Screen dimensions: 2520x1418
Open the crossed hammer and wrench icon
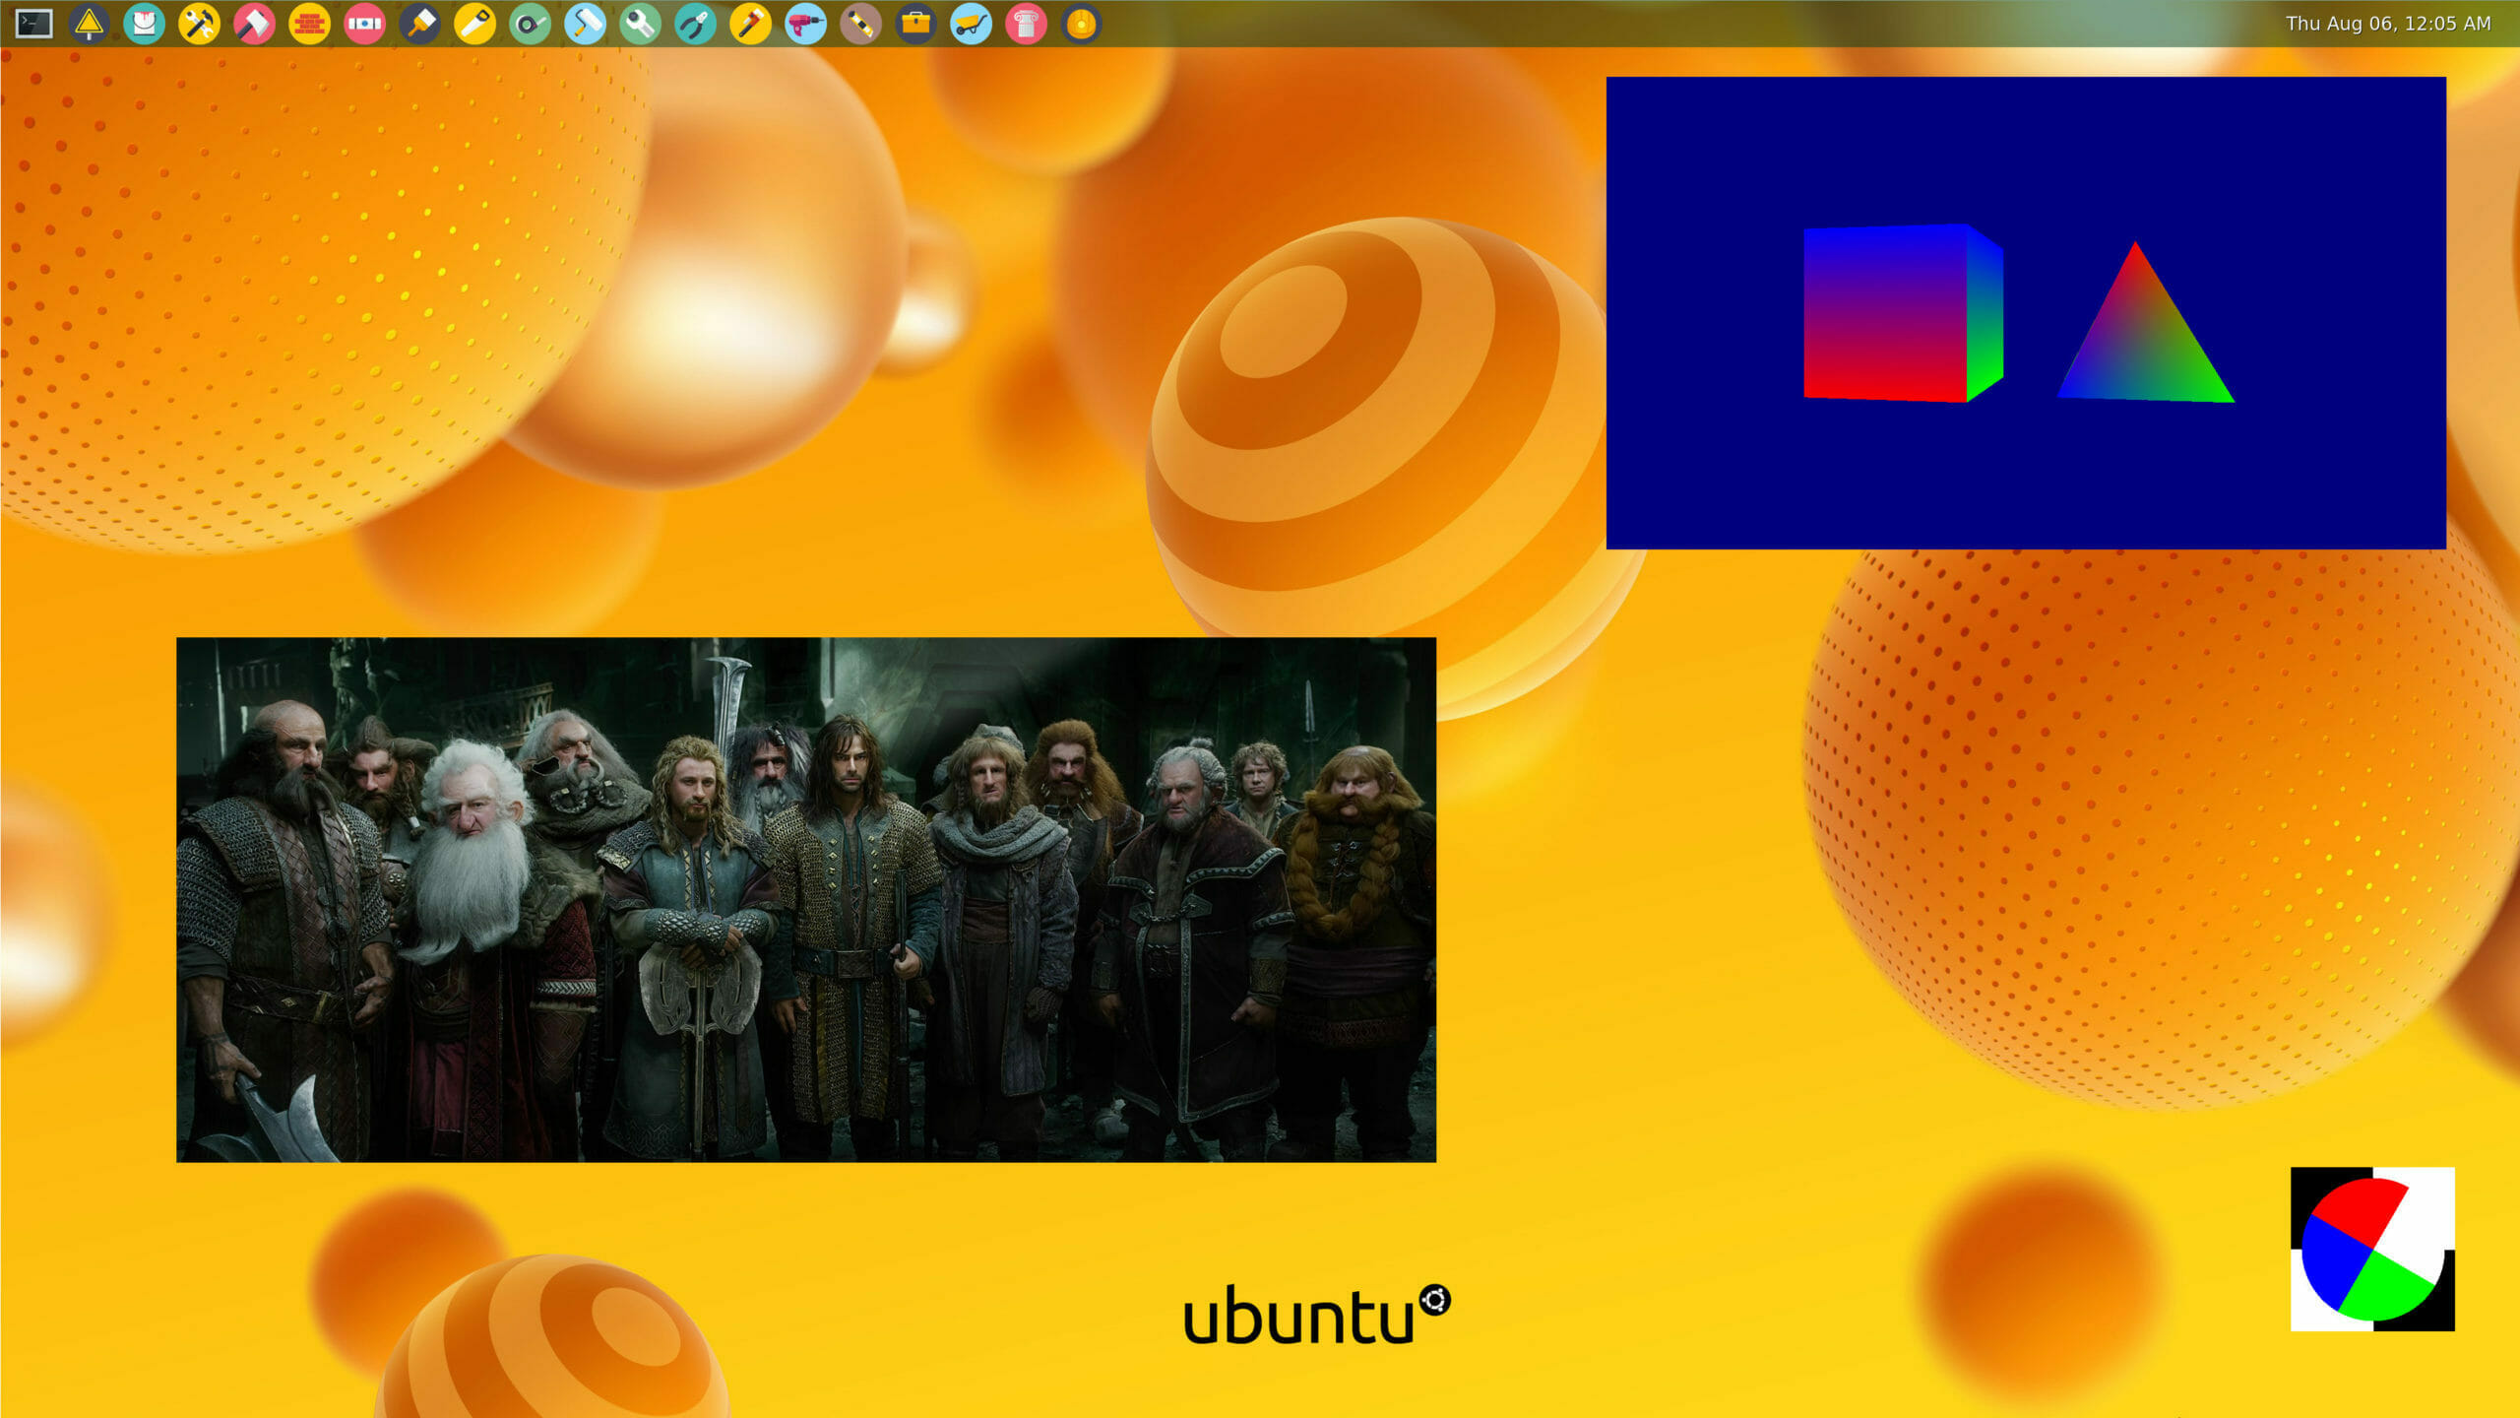tap(199, 24)
